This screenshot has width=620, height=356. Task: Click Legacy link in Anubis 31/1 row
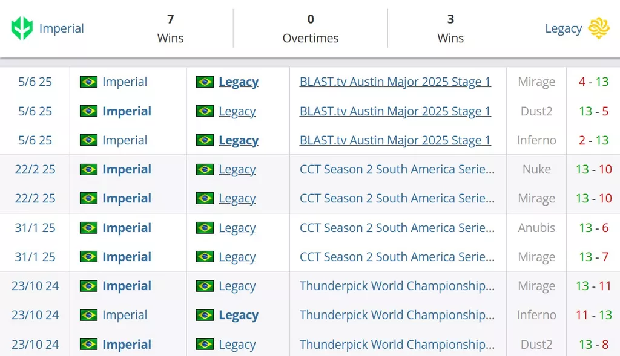tap(237, 228)
